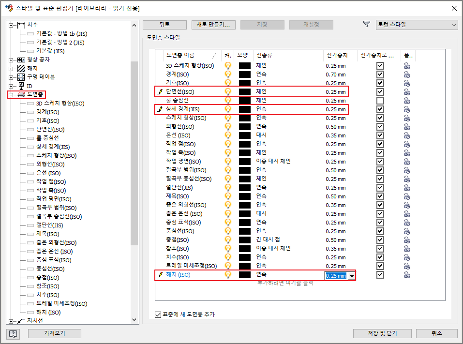Click the 가져오기 import button
This screenshot has width=463, height=344.
coord(55,333)
